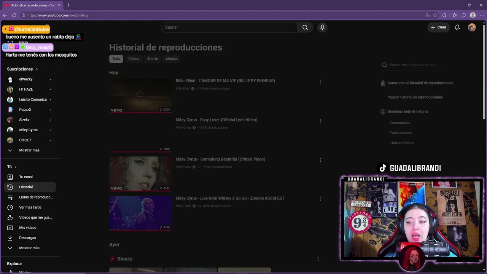487x274 pixels.
Task: Open options for Something Beautiful video
Action: coord(320,160)
